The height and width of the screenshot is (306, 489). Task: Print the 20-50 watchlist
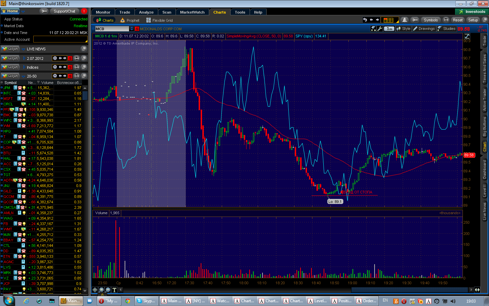(x=77, y=76)
